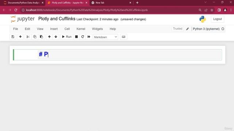Go back in browser history
Screen dimensions: 234x131
point(4,10)
